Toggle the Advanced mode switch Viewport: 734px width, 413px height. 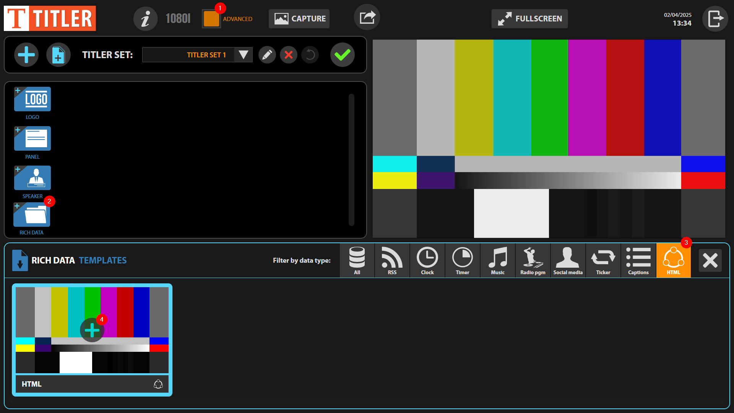click(x=211, y=18)
